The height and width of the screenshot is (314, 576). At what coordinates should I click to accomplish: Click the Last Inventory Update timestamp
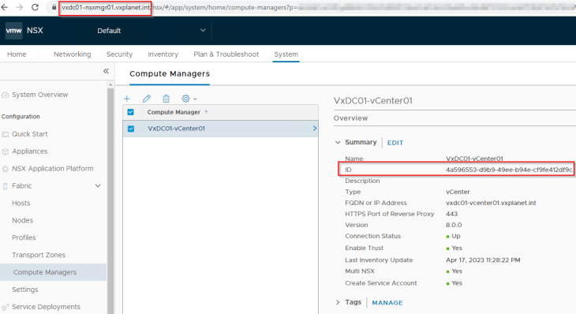click(x=483, y=260)
